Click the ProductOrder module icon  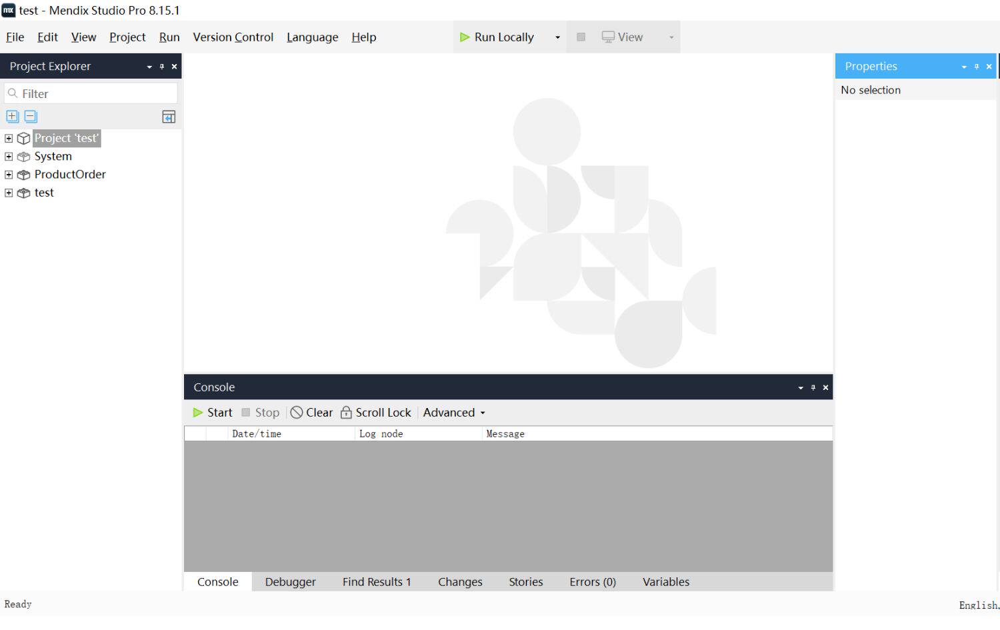click(24, 175)
